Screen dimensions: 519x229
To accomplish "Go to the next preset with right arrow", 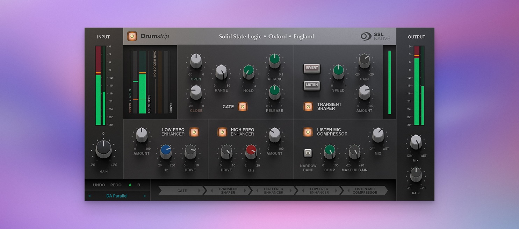I will click(145, 196).
